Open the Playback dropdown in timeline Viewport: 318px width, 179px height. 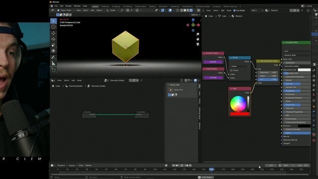pyautogui.click(x=62, y=166)
